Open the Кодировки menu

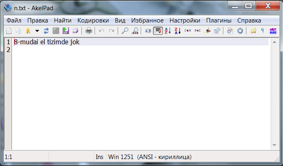[93, 20]
